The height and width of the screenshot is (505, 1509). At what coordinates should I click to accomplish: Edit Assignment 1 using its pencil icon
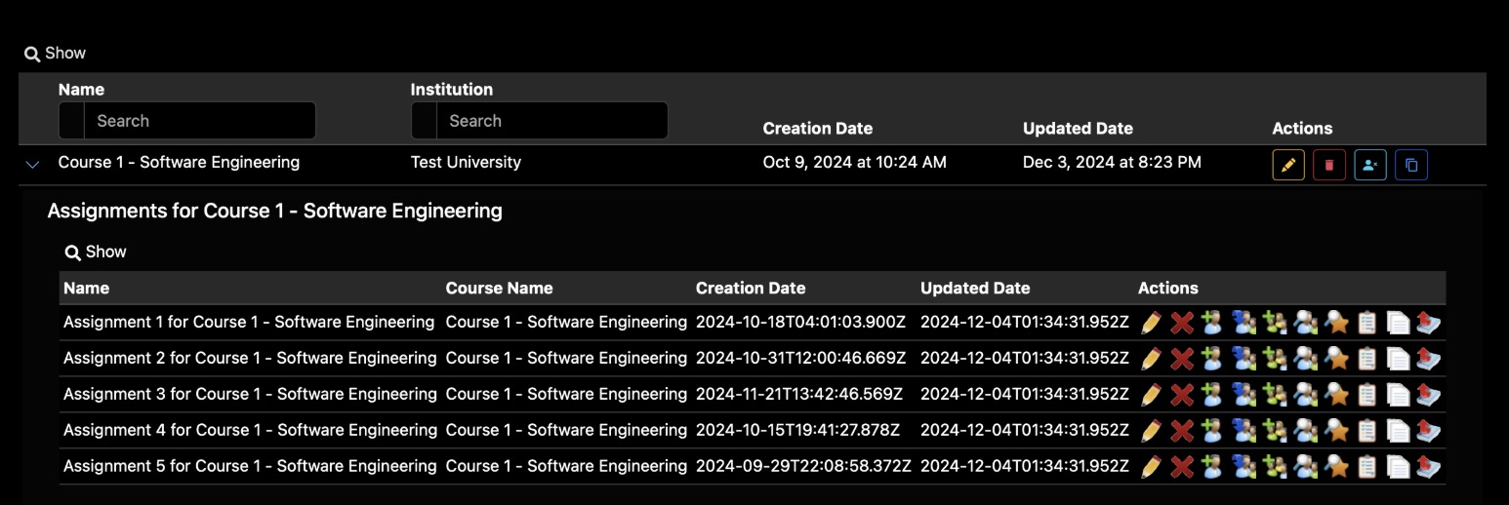coord(1151,323)
